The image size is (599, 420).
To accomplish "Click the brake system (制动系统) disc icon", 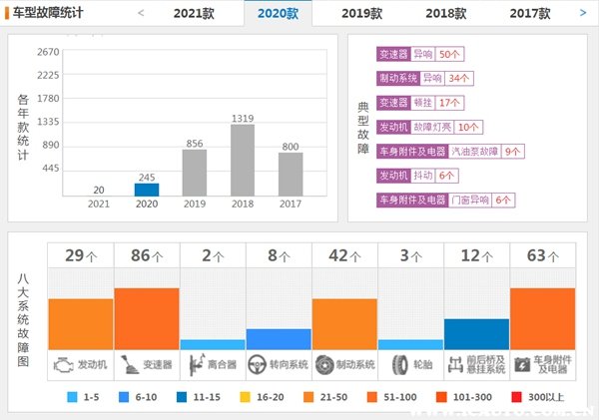I will tap(324, 364).
